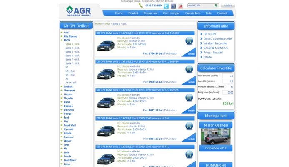Add the 2760.54 Lei kit to cart
The image size is (289, 167).
coord(189,41)
